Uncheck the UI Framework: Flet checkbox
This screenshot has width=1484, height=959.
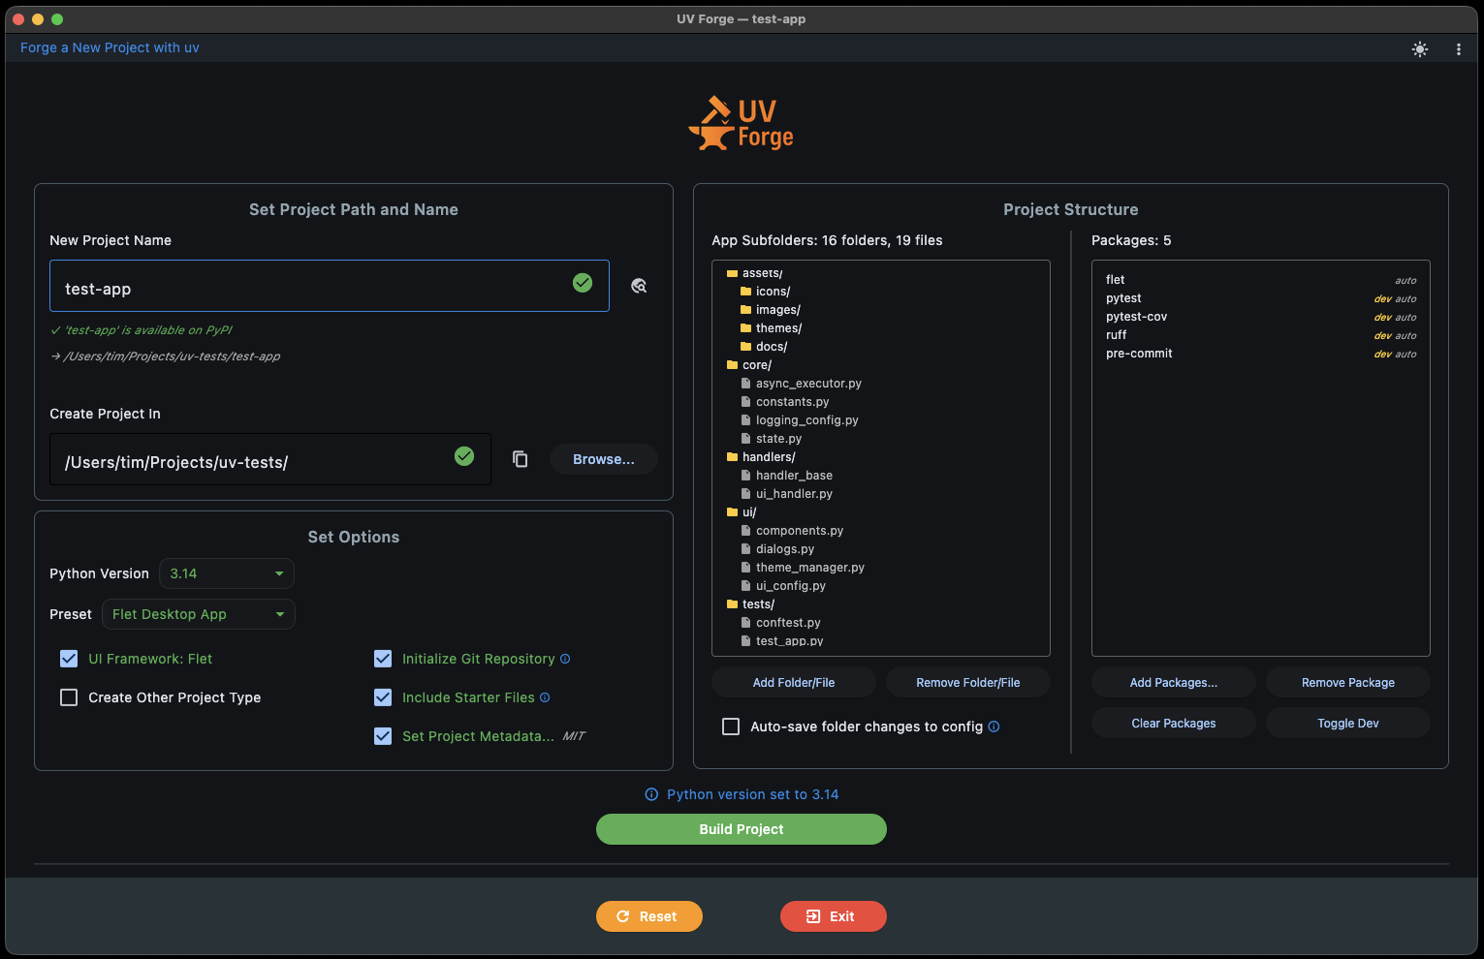pyautogui.click(x=69, y=659)
